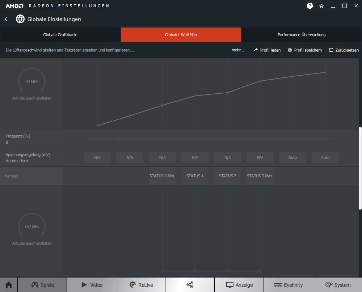Click the description text about Lüftergeschwindigkeiten

point(70,50)
